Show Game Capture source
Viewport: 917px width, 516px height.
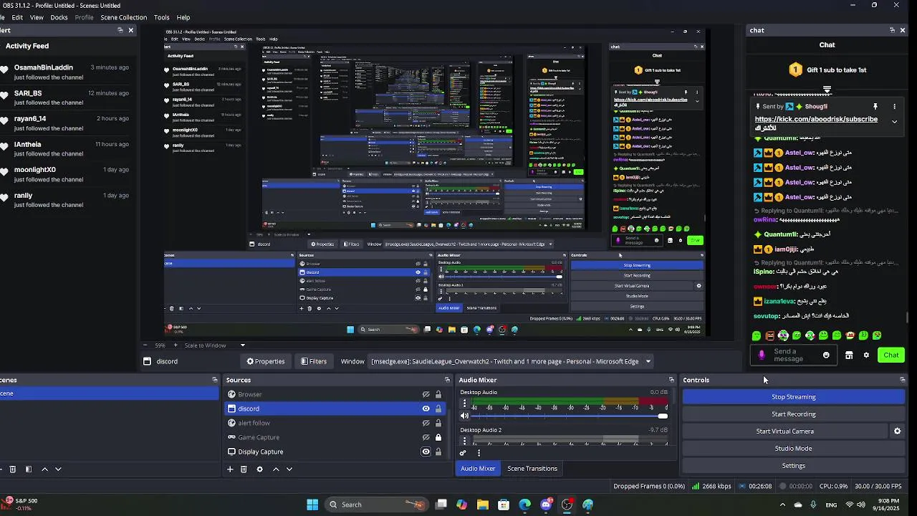[426, 437]
